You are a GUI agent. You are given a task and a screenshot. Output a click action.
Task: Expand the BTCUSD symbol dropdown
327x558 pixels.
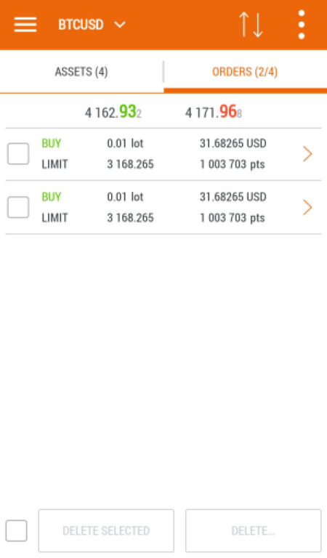point(92,25)
